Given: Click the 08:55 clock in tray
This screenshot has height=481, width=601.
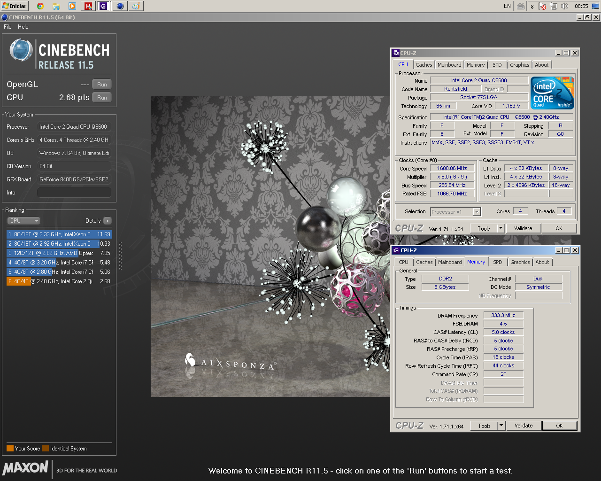Looking at the screenshot, I should [581, 6].
